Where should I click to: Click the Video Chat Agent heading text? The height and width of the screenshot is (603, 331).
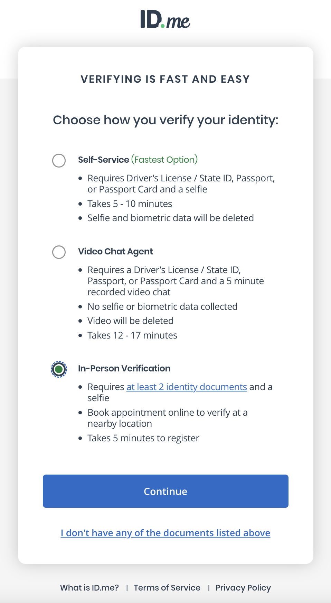[x=115, y=252]
